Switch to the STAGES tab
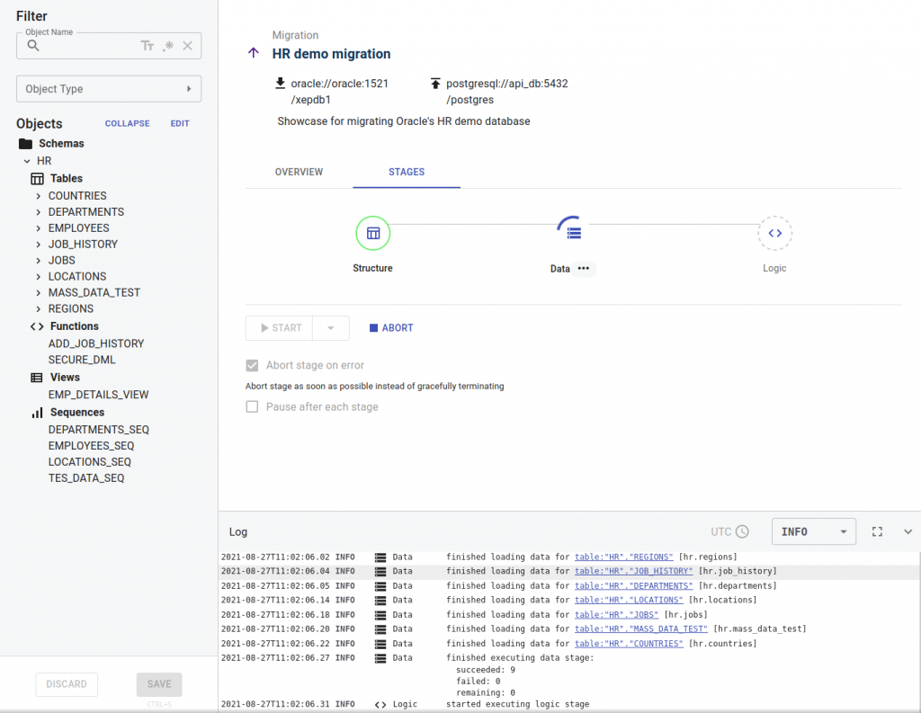921x713 pixels. (x=407, y=172)
